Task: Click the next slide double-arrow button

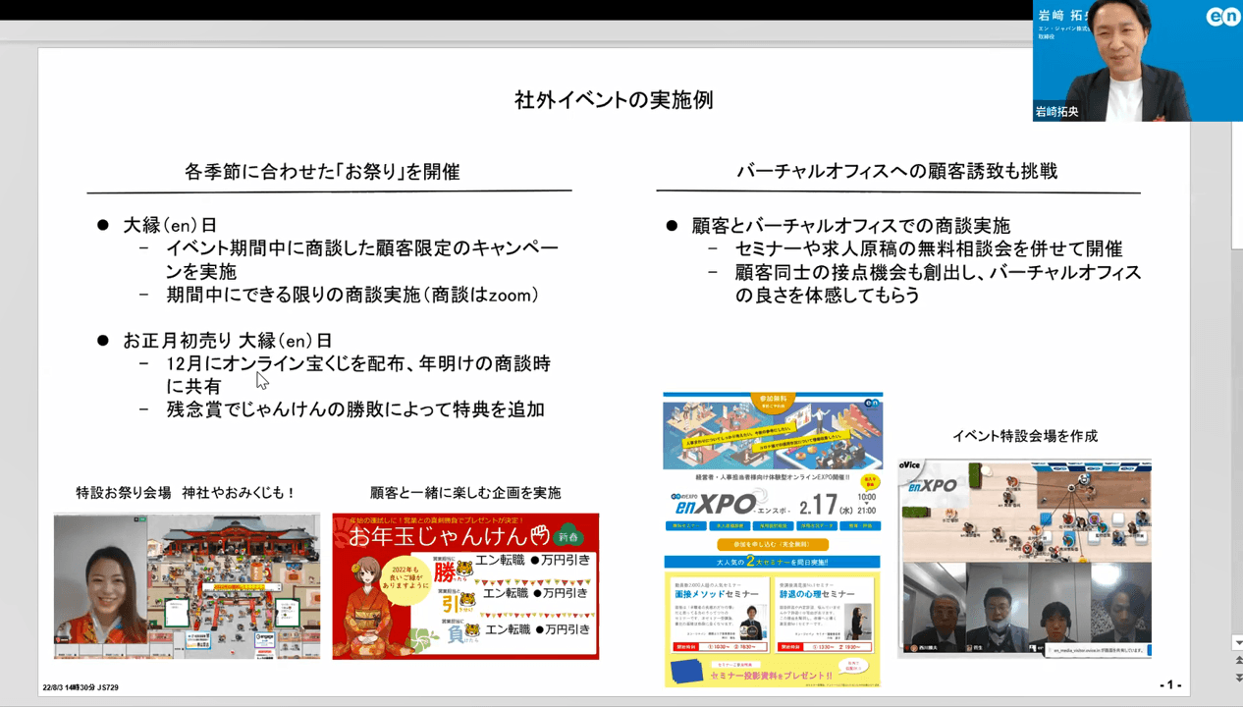Action: click(x=1237, y=678)
